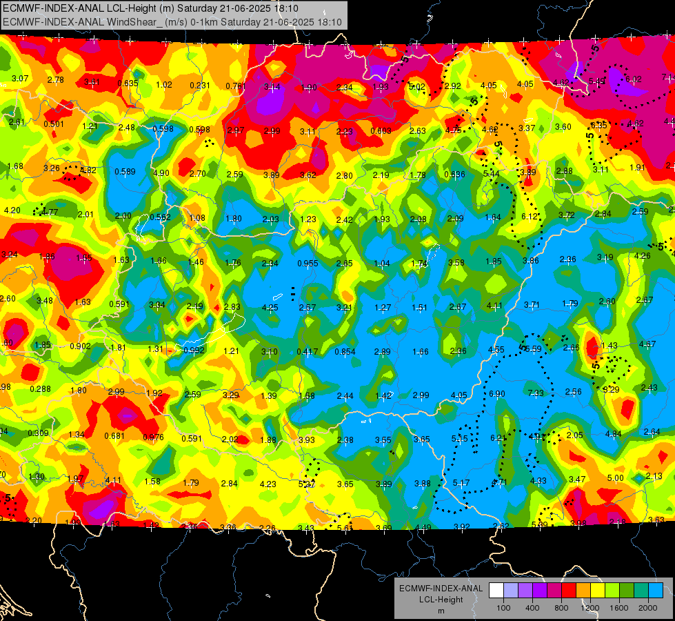
Task: Click the wind shear value 0.562
Action: (160, 217)
